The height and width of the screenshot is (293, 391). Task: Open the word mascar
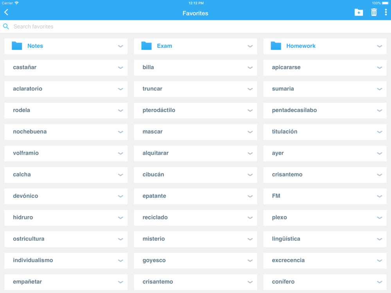[152, 132]
